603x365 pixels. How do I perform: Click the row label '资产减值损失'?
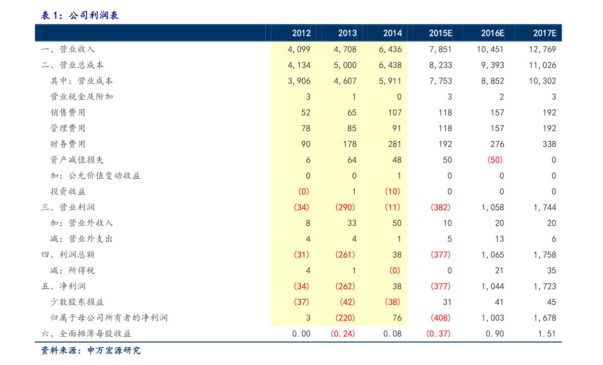[x=77, y=159]
